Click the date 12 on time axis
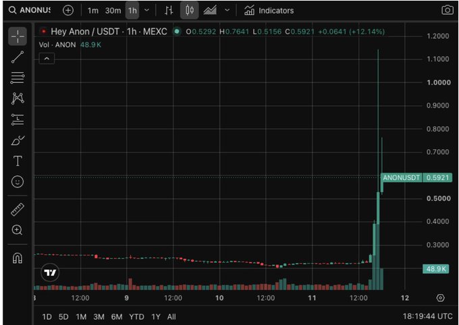Viewport: 459px width, 325px height. click(x=404, y=298)
